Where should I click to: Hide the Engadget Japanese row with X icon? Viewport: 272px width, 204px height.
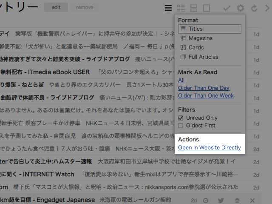(252, 201)
